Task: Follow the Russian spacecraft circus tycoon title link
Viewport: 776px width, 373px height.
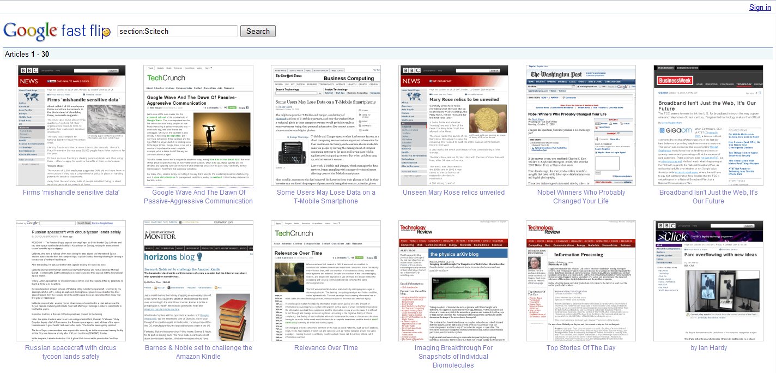Action: coord(71,352)
